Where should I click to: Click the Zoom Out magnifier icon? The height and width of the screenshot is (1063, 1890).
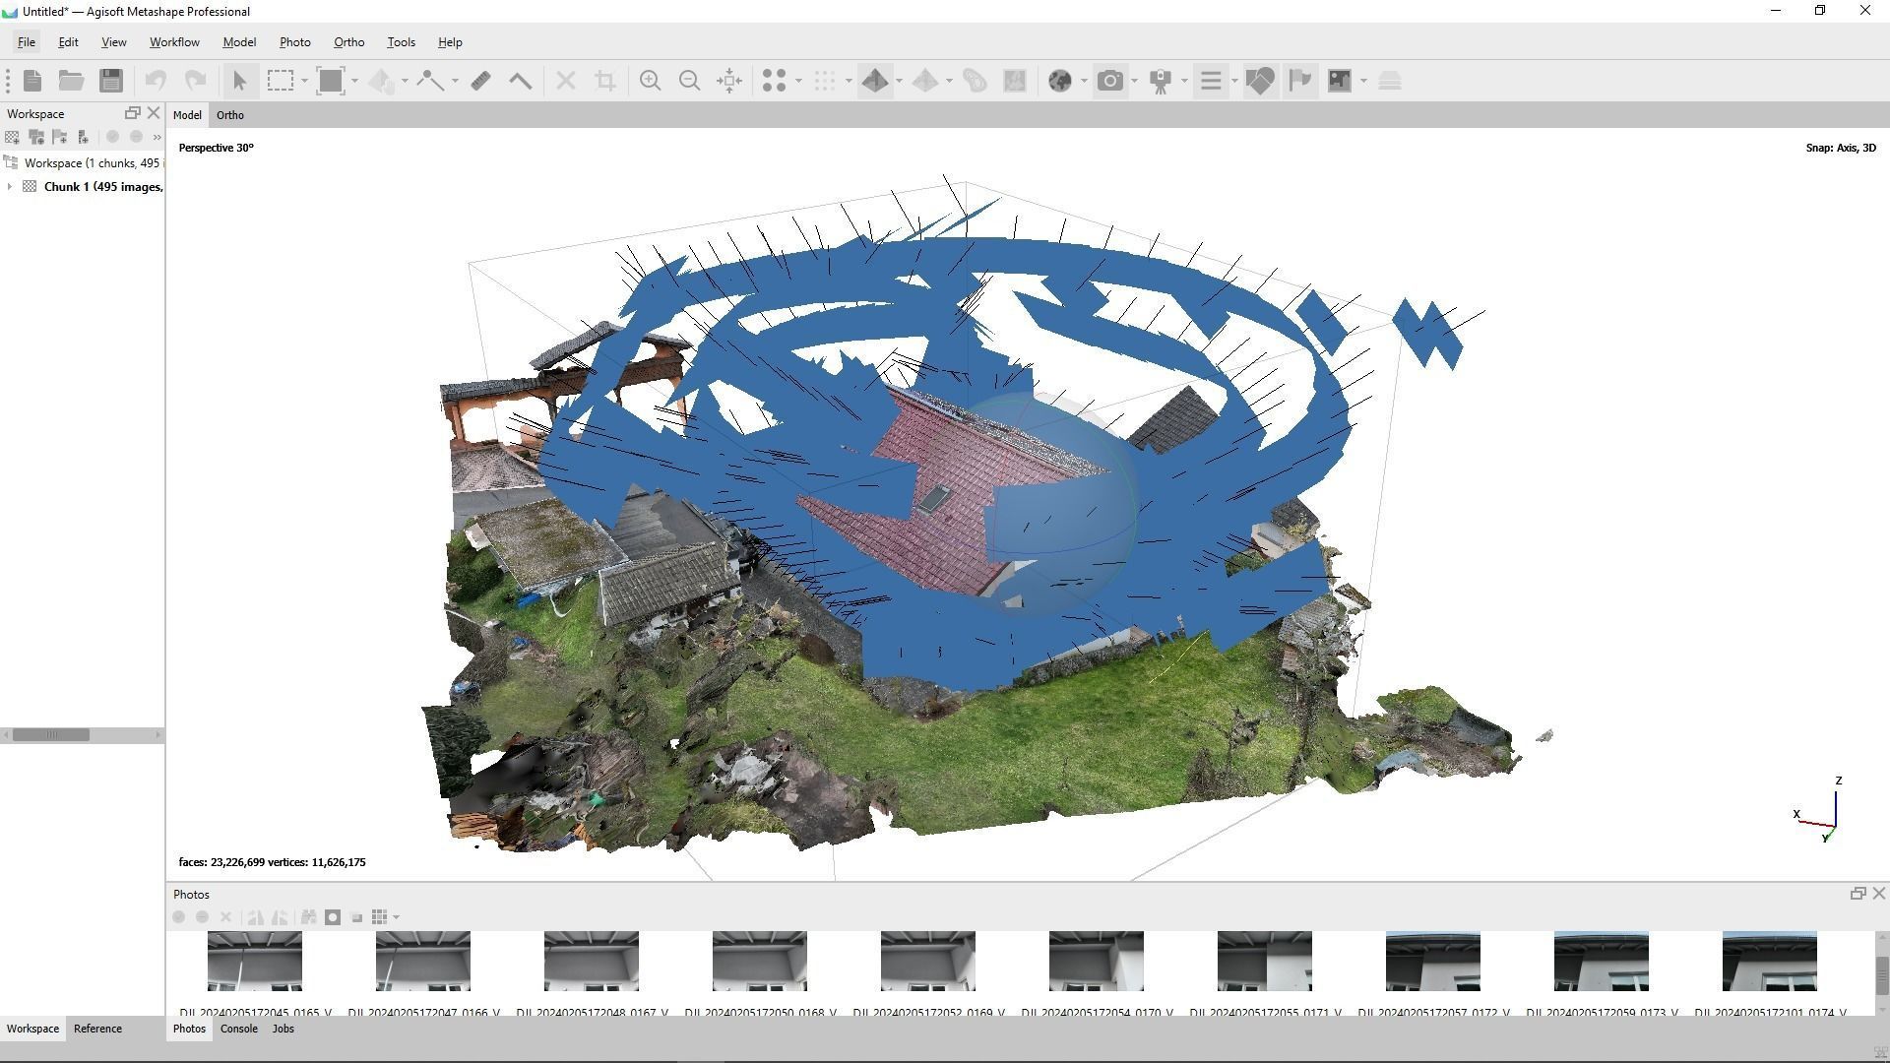(689, 81)
